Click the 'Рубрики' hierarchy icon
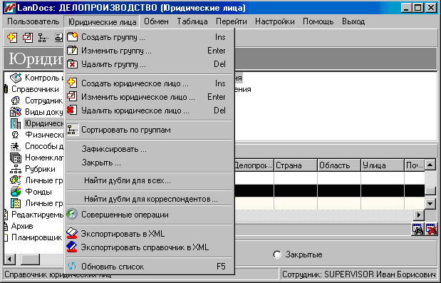Screen dimensions: 441x283 16,169
